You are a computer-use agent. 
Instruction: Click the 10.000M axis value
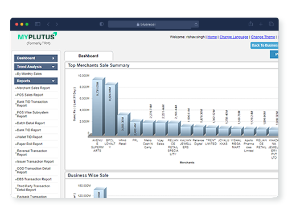coord(84,75)
